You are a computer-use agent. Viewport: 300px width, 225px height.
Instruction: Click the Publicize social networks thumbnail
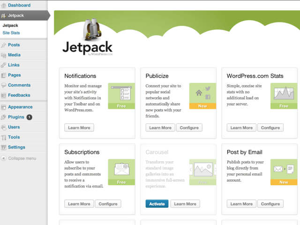(x=202, y=96)
